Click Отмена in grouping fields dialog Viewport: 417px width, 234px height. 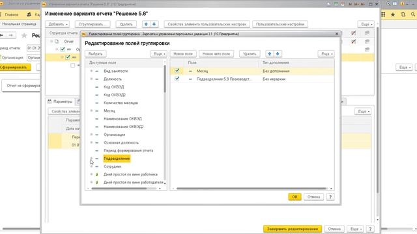coord(313,197)
